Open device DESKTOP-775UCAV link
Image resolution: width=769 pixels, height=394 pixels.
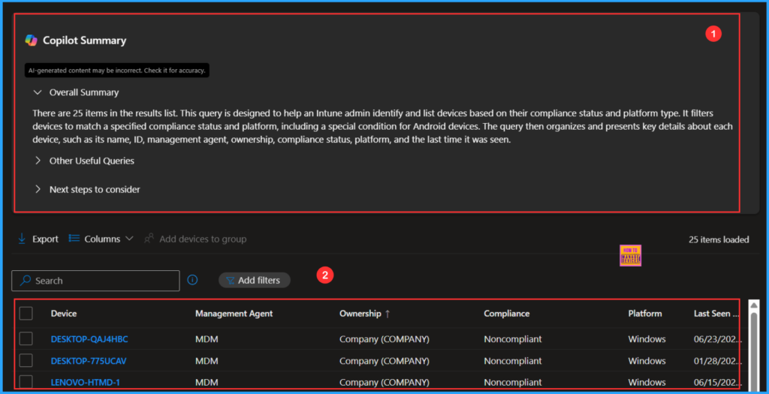click(x=89, y=361)
